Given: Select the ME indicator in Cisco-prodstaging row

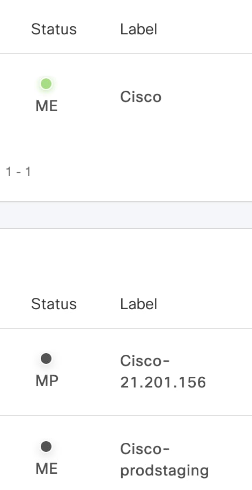Looking at the screenshot, I should pyautogui.click(x=47, y=469).
